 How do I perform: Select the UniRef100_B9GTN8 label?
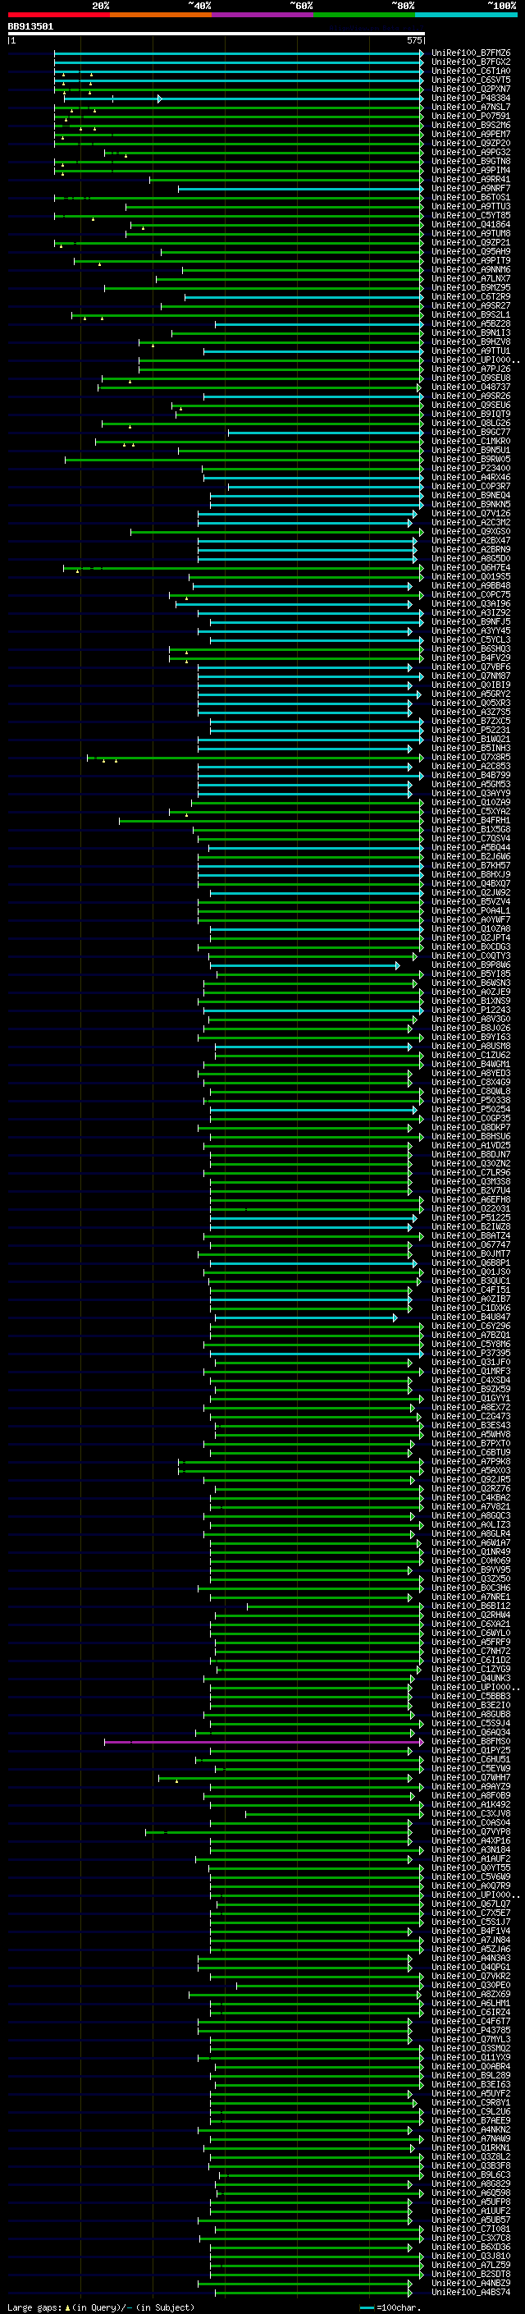tap(470, 162)
